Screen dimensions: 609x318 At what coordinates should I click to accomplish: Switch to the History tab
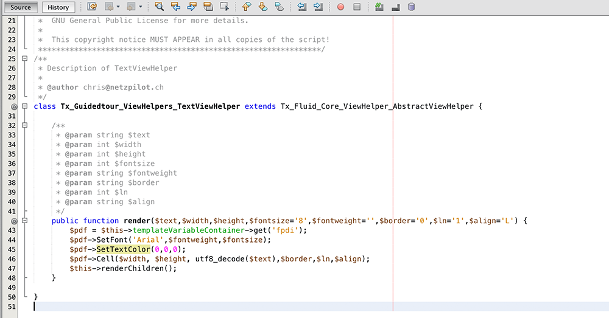coord(59,7)
